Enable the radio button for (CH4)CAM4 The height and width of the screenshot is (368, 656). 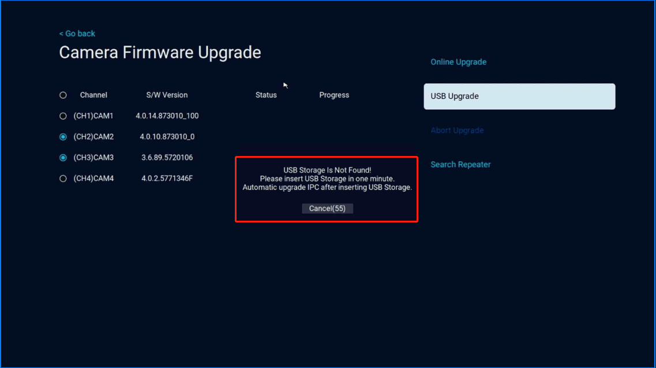click(63, 179)
